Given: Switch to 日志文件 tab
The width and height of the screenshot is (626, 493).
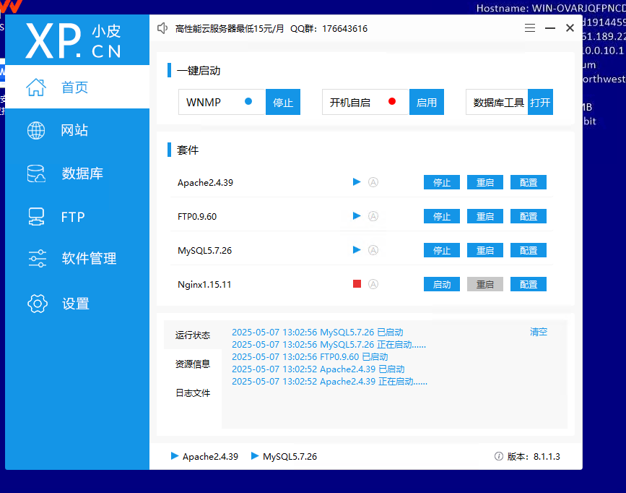Looking at the screenshot, I should 193,393.
